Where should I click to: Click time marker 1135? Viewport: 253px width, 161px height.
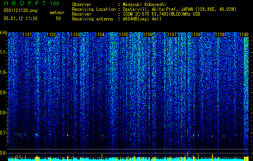point(123,35)
